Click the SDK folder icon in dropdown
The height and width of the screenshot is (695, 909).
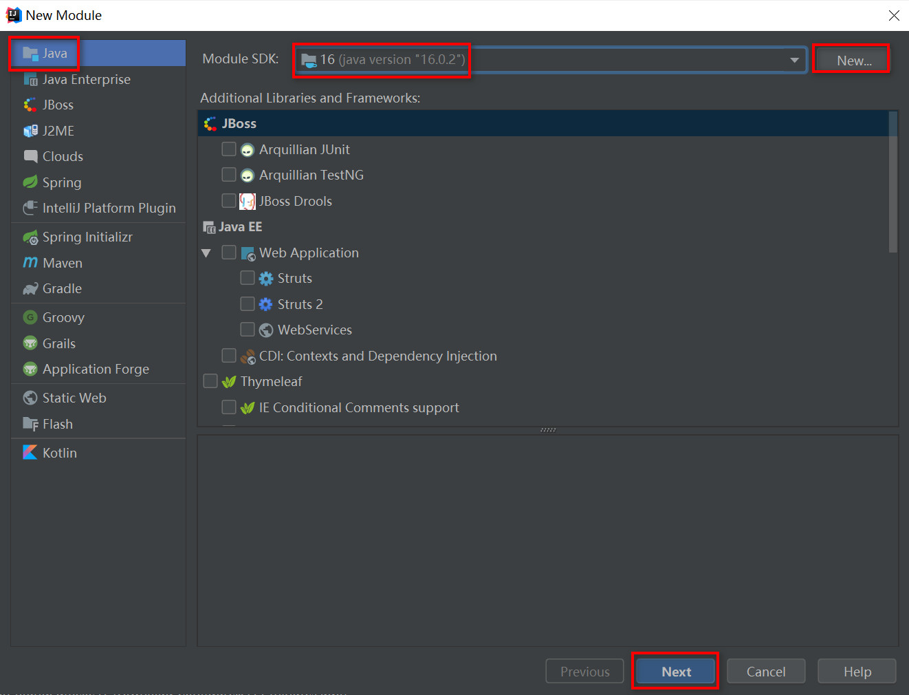(x=309, y=60)
